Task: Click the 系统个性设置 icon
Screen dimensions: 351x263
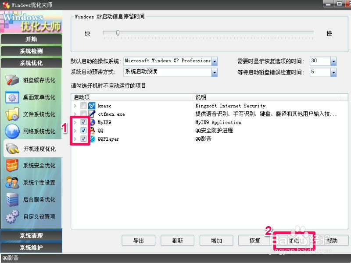Action: pos(31,183)
